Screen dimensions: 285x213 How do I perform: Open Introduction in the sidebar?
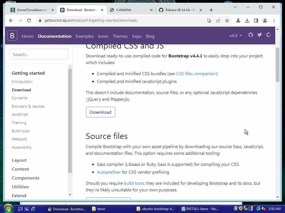tap(22, 82)
